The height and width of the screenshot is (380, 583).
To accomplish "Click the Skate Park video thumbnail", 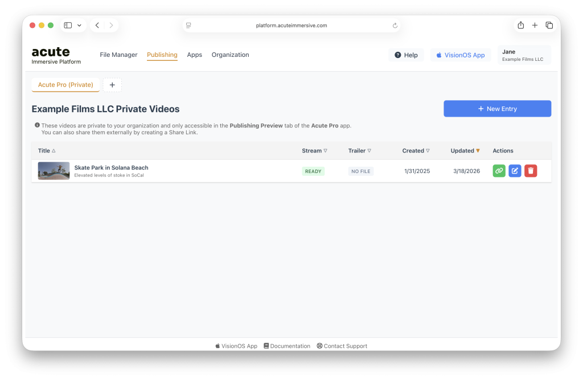I will tap(54, 171).
